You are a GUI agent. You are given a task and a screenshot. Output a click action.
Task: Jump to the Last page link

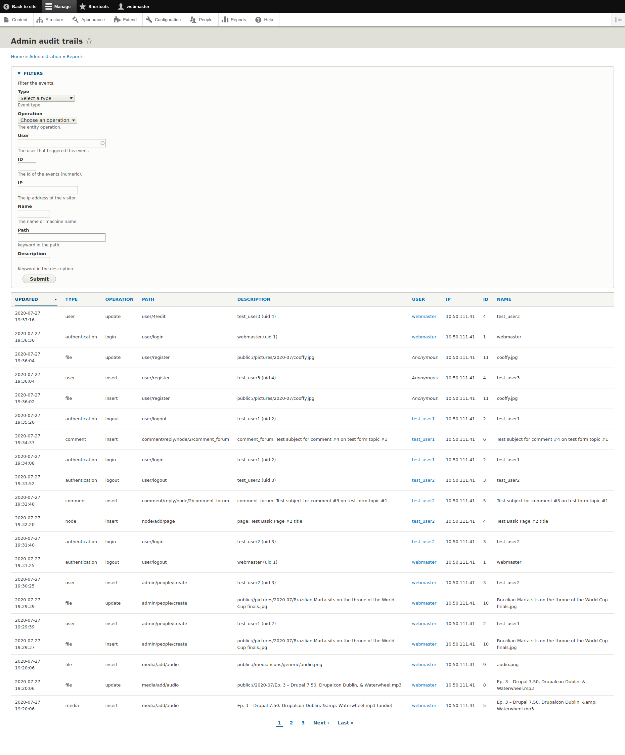pos(346,723)
